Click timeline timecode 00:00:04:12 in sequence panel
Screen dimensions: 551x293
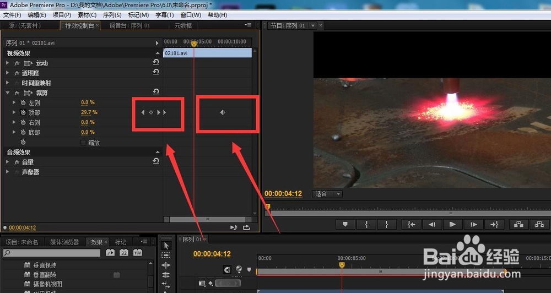click(212, 254)
